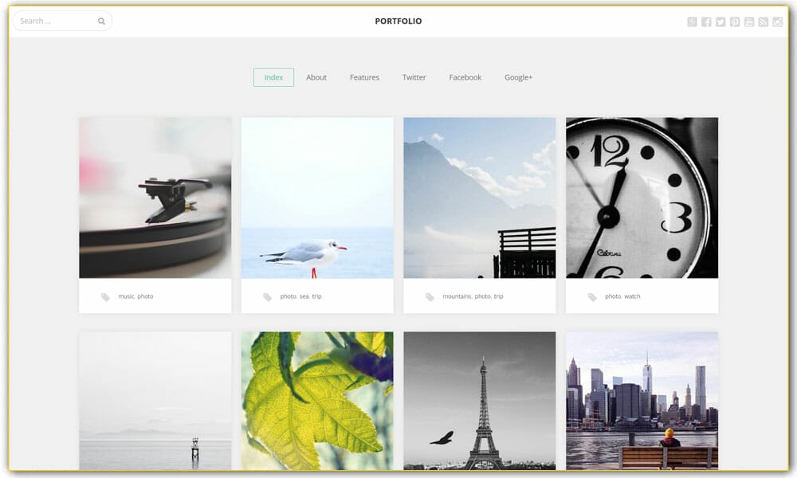
Task: Click the Google+ icon in header
Action: (692, 22)
